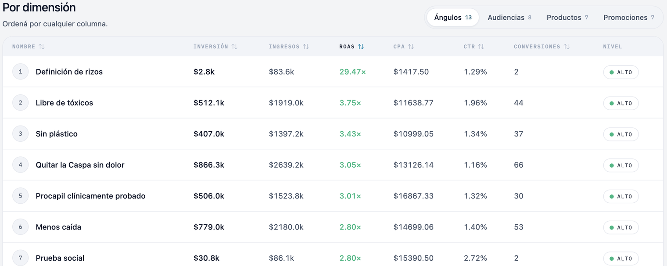Click the ALTO badge for Sin plástico
Viewport: 667px width, 266px height.
click(621, 134)
